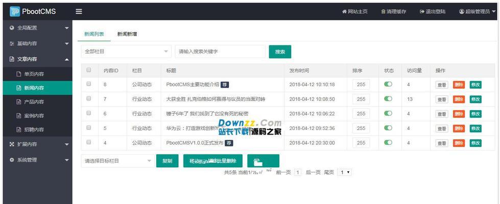
Task: Click the trash icon beside 清理缓存
Action: (383, 11)
